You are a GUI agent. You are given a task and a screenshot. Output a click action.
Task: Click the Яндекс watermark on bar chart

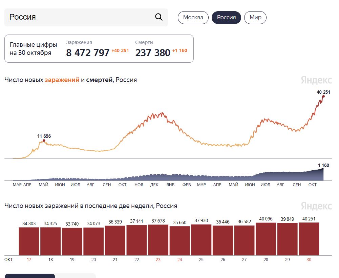pos(316,206)
